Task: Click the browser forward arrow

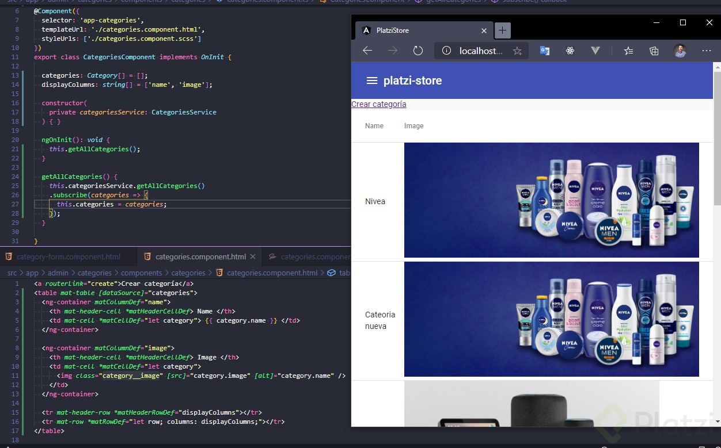Action: click(x=393, y=51)
